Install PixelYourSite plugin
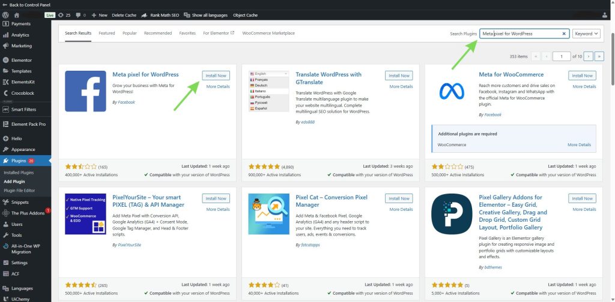This screenshot has height=302, width=615. click(x=216, y=198)
